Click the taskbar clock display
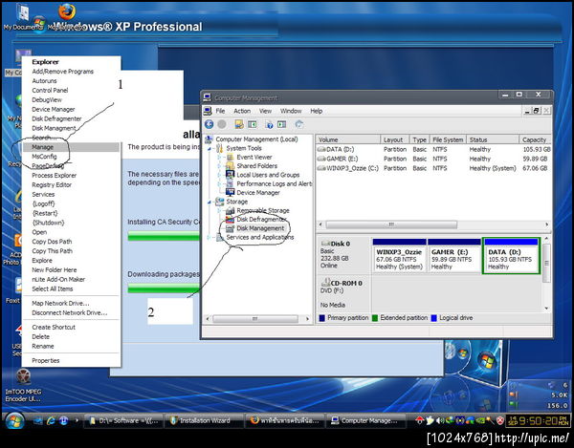The width and height of the screenshot is (574, 448). [x=537, y=421]
